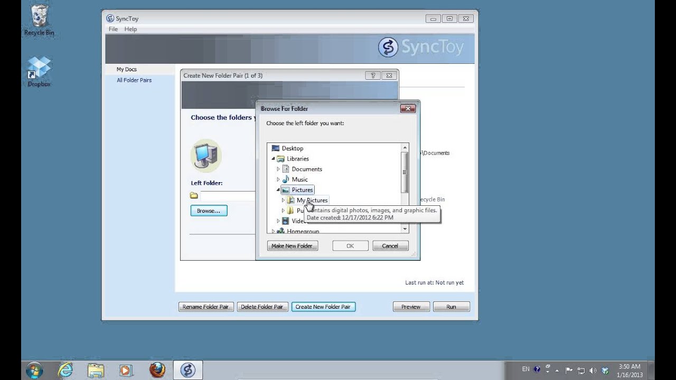
Task: Open the Help menu
Action: tap(130, 29)
